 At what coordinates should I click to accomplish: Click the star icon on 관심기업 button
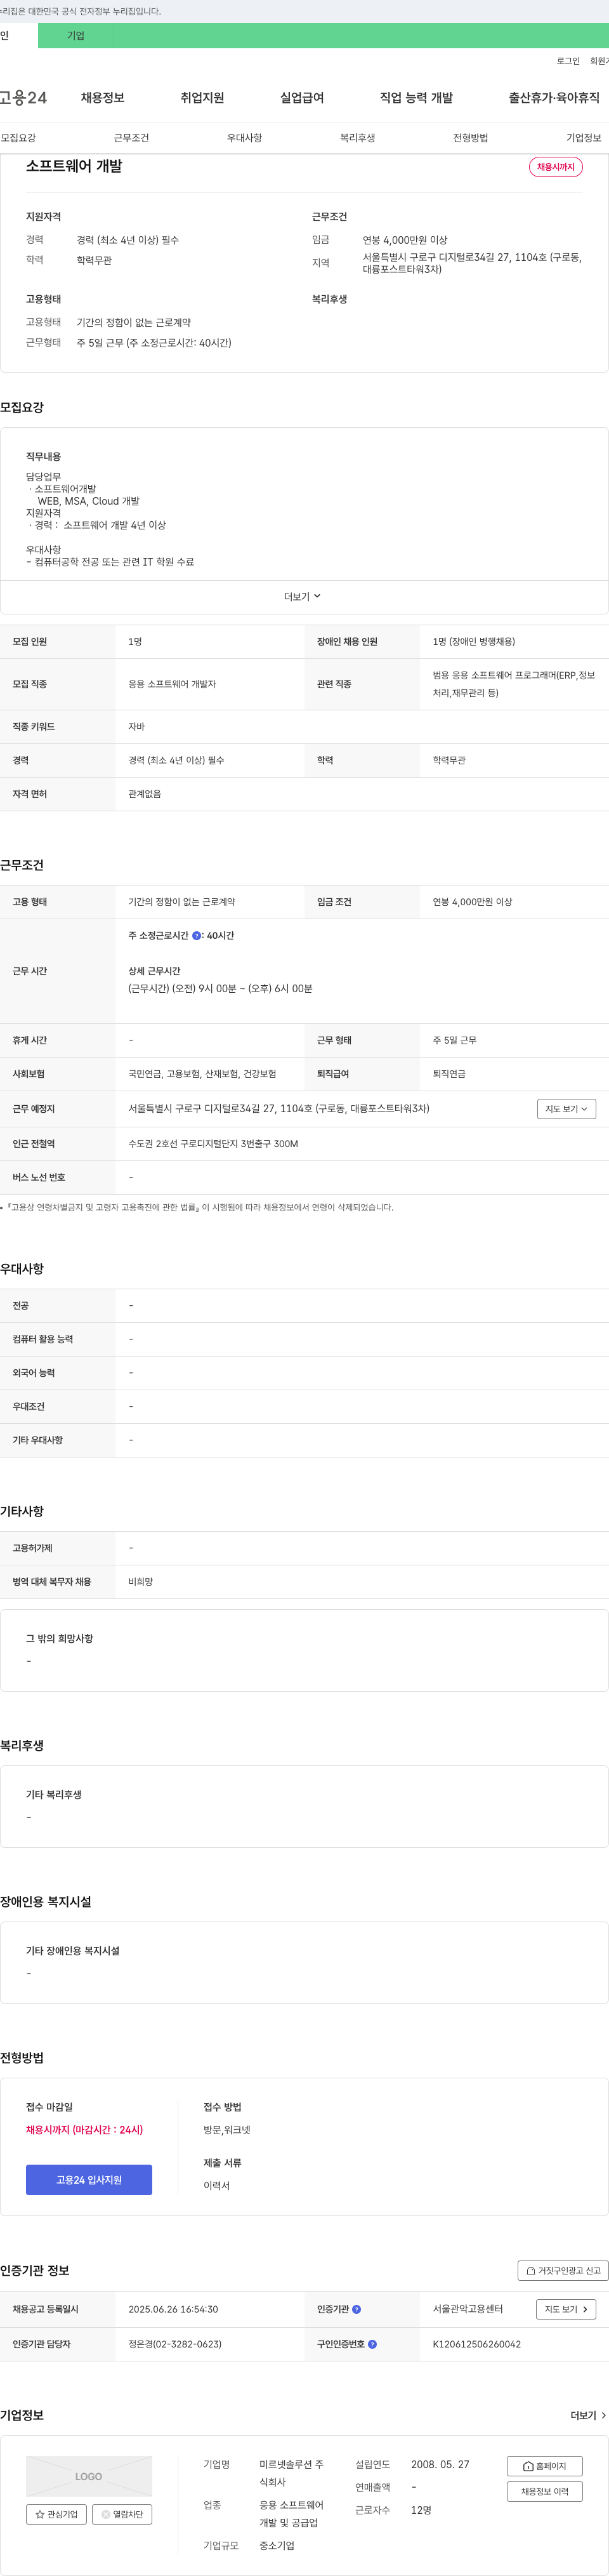(40, 2514)
